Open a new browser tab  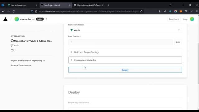[x=108, y=5]
